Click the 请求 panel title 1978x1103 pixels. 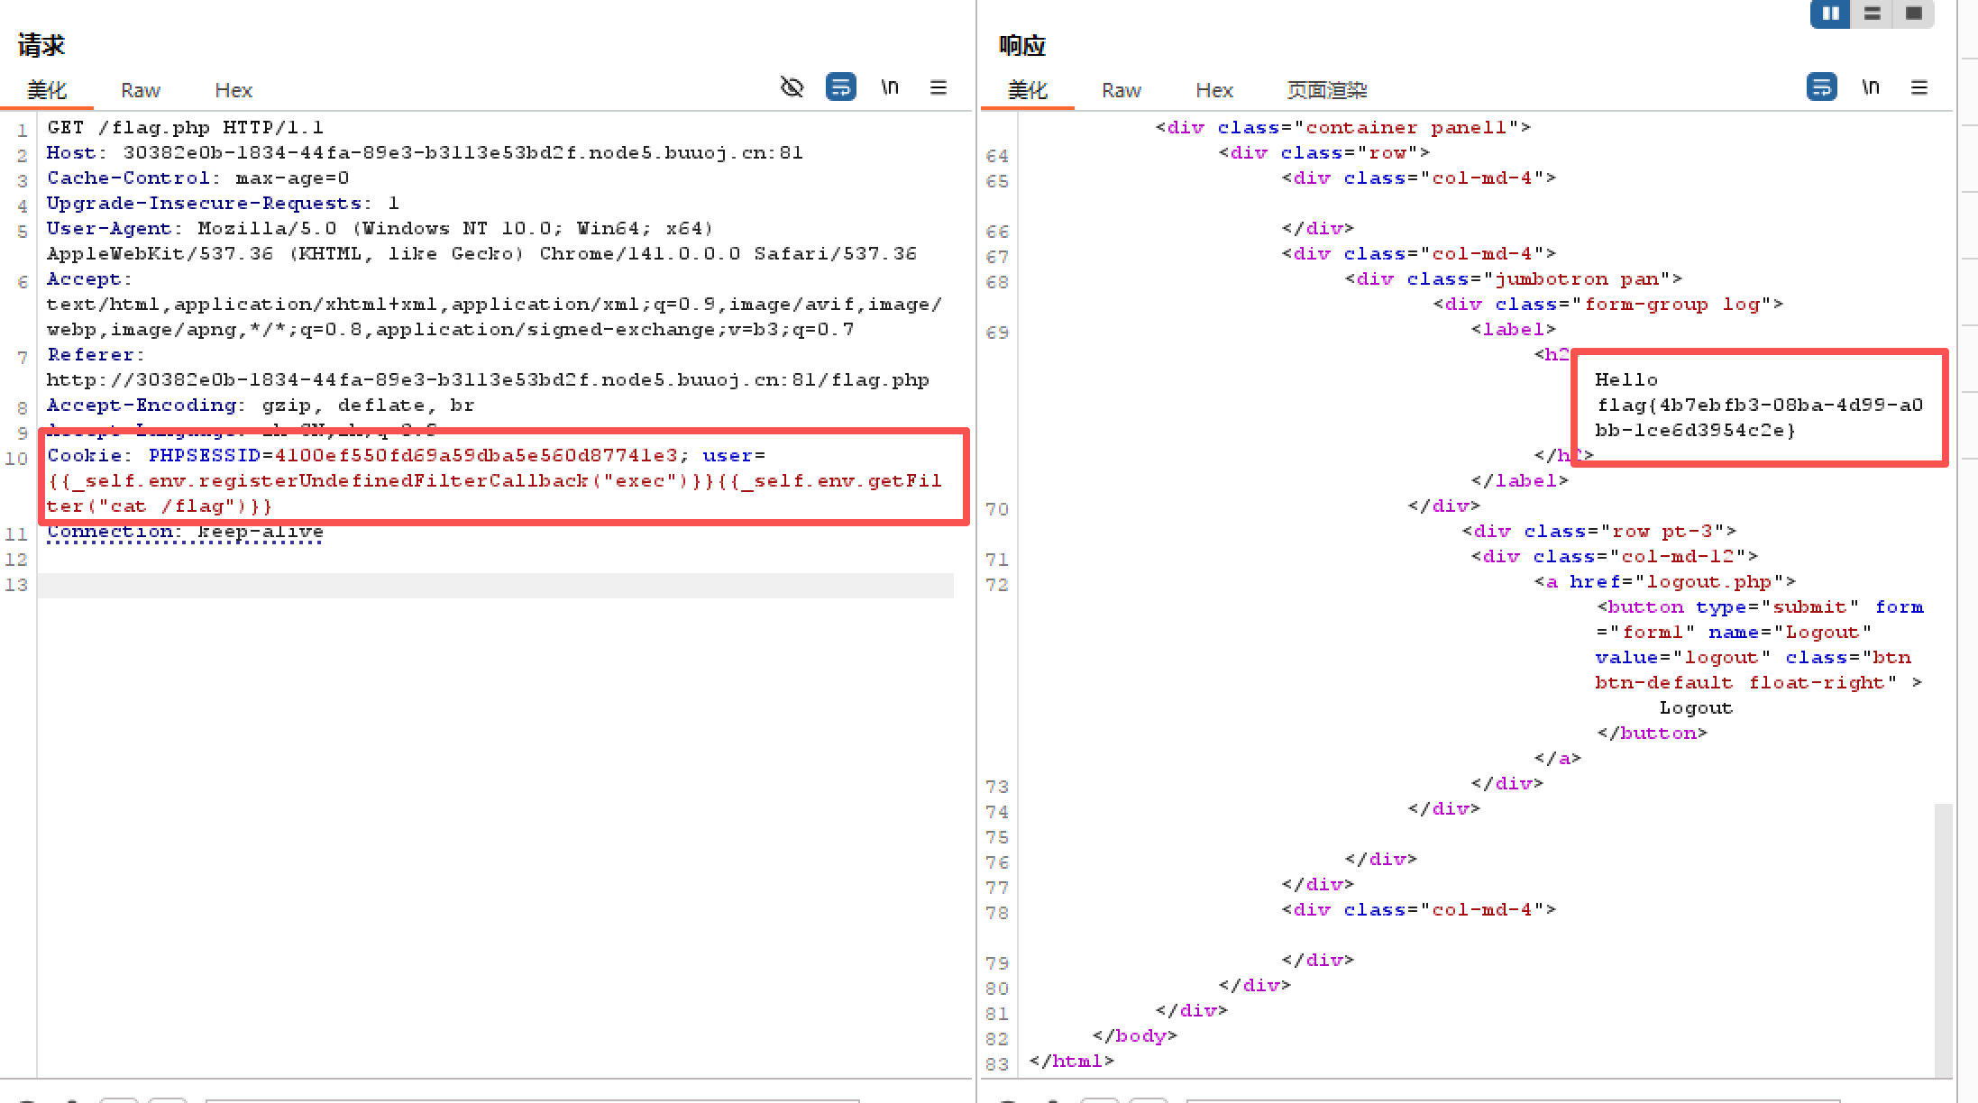(41, 45)
